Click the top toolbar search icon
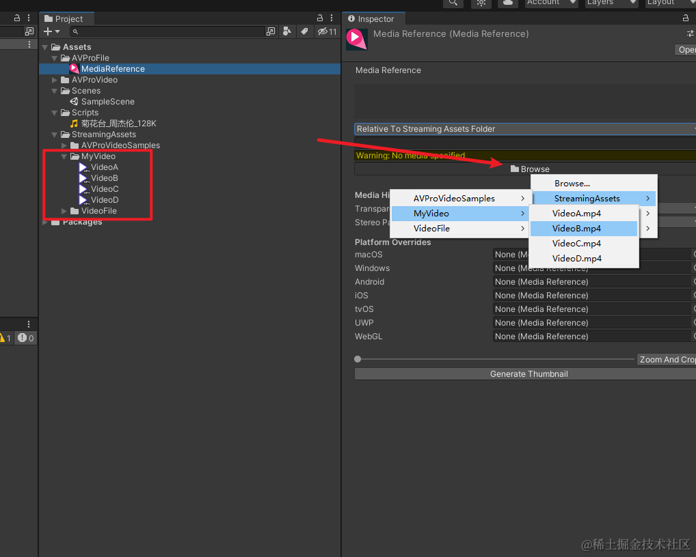 pyautogui.click(x=453, y=3)
